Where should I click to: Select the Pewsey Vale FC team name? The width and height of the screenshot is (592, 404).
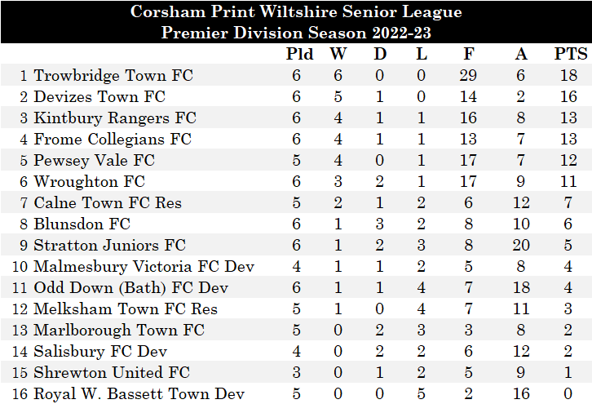click(94, 161)
